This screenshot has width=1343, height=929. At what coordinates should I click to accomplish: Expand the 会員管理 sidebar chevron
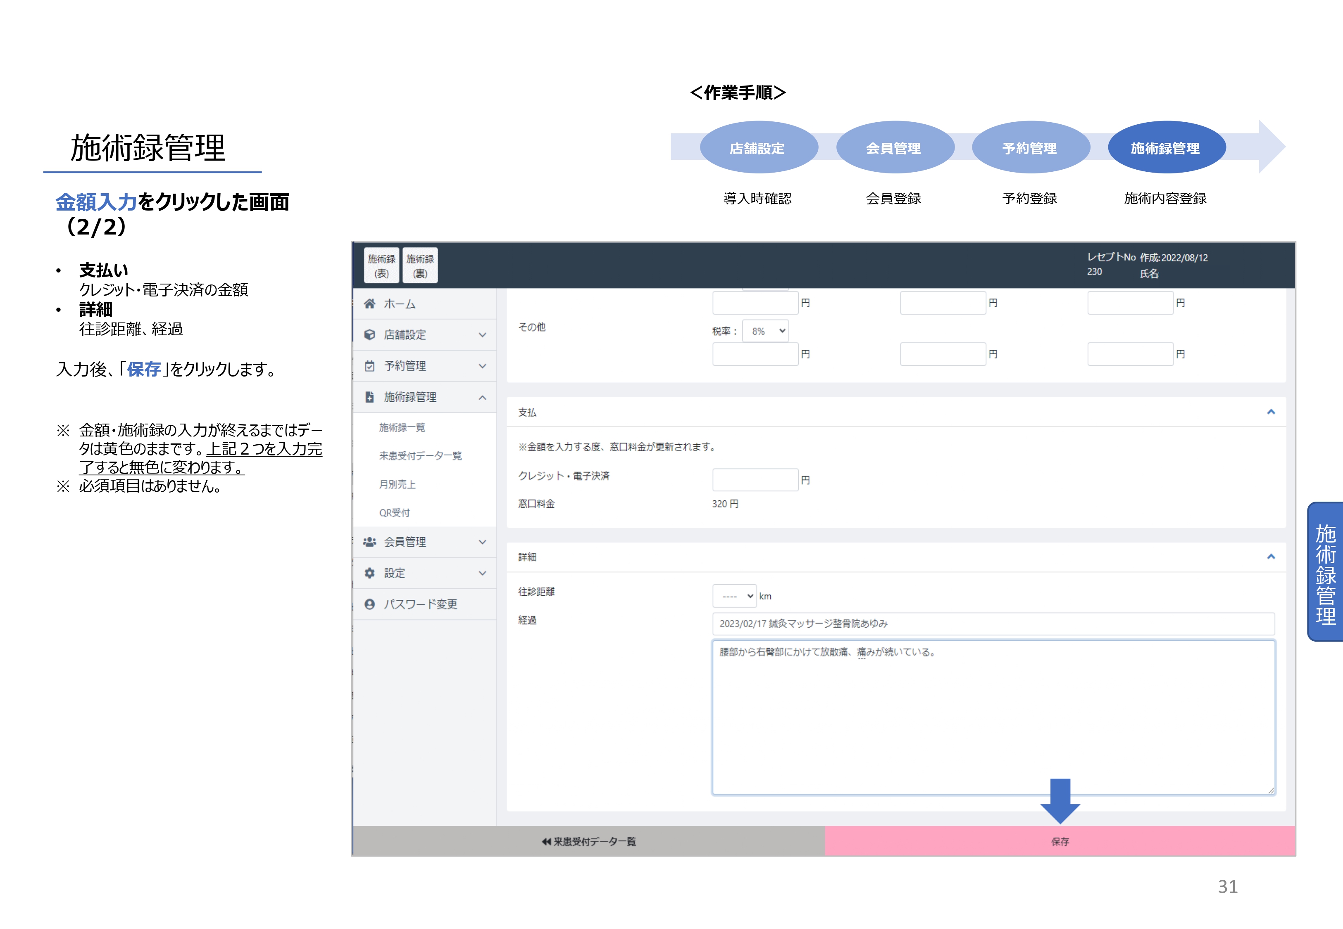point(482,542)
